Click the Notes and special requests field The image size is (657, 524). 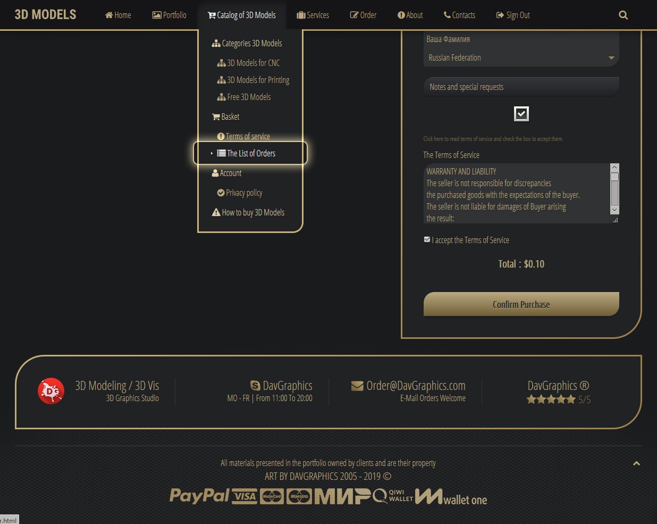tap(521, 87)
